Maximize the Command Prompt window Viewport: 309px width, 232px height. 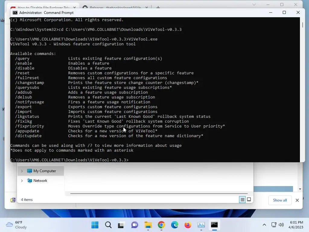tap(284, 12)
